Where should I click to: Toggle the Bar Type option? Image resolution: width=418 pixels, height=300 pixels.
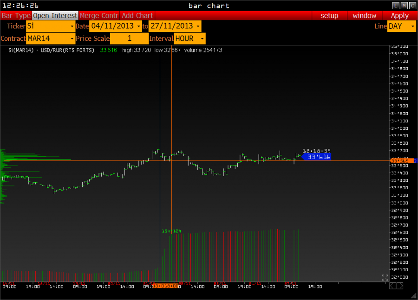click(x=16, y=15)
